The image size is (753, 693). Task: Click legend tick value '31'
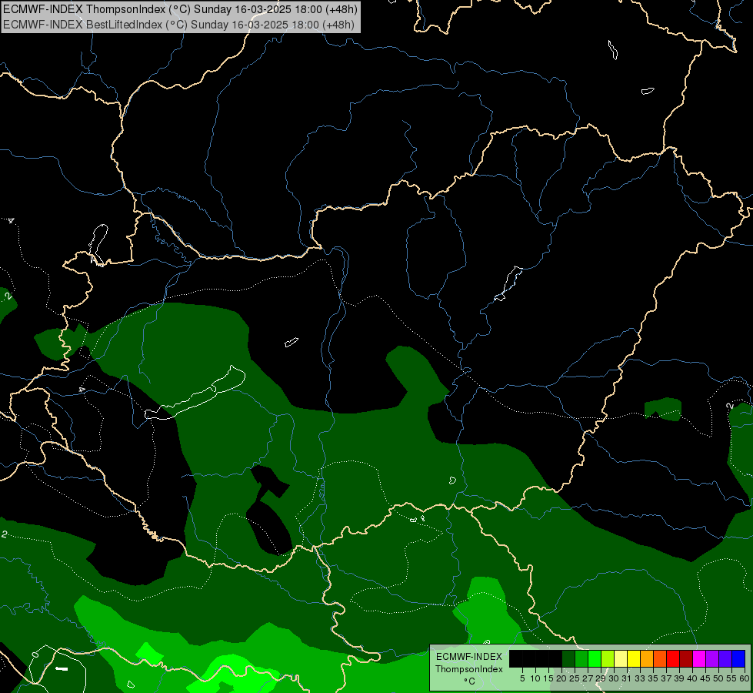pyautogui.click(x=627, y=678)
